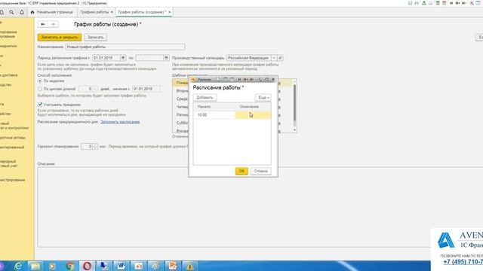
Task: Close the 'Графики работы' tab
Action: [x=112, y=12]
